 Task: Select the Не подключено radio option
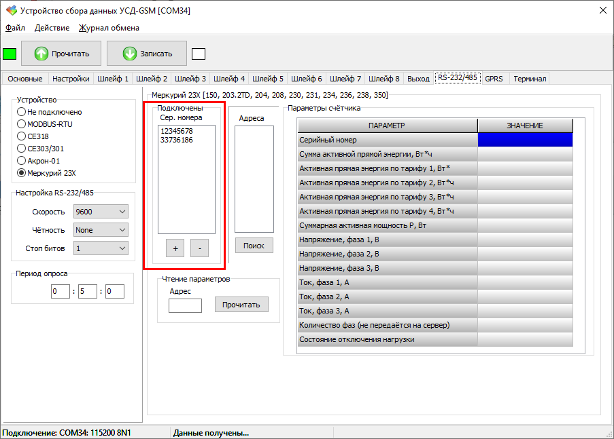(50, 112)
